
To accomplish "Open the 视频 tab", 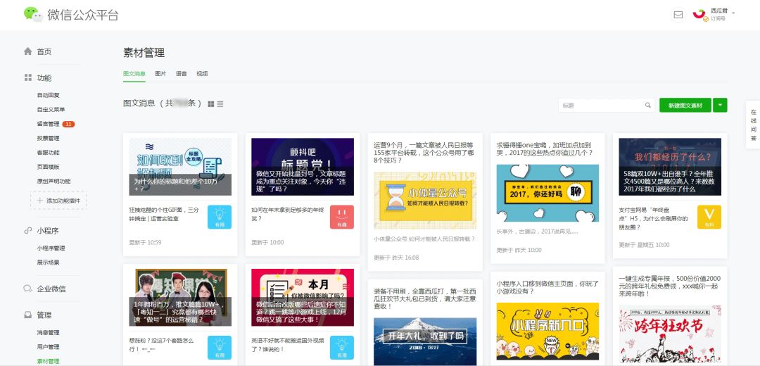I will [202, 73].
